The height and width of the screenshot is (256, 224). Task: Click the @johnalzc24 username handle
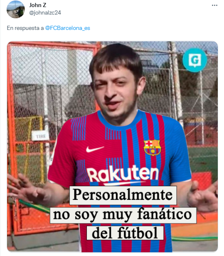coord(45,12)
